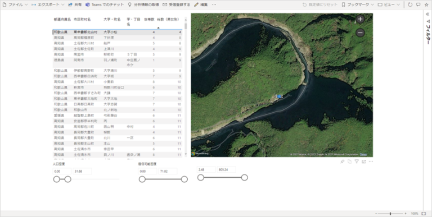Select the 小麦畝 table row
The image size is (432, 217).
click(118, 82)
